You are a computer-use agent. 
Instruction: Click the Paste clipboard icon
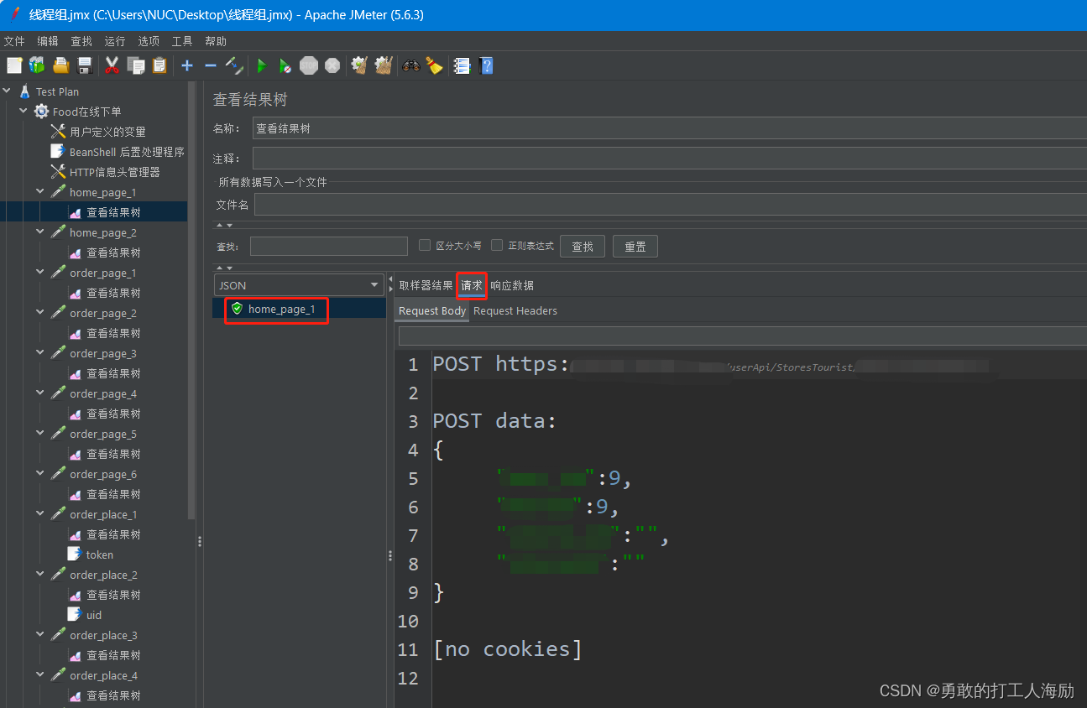(x=159, y=65)
